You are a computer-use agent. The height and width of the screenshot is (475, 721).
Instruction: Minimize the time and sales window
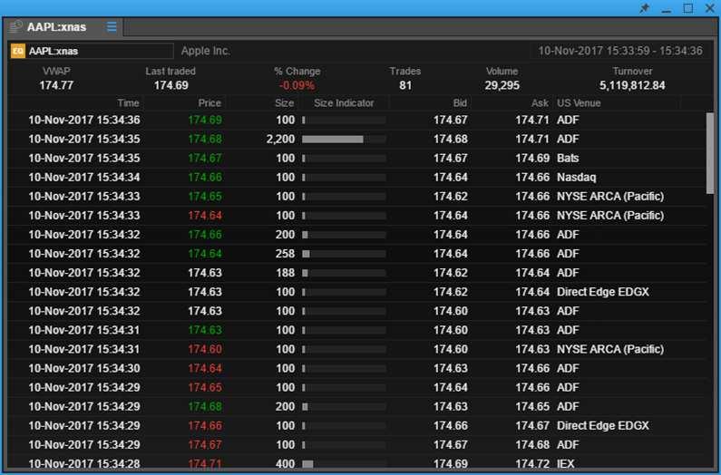(667, 9)
